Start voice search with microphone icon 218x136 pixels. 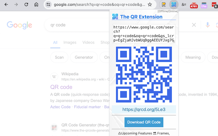(207, 25)
